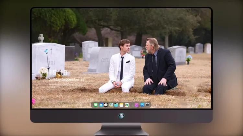The height and width of the screenshot is (136, 243).
Task: Launch the Camera app in dock
Action: tap(147, 105)
